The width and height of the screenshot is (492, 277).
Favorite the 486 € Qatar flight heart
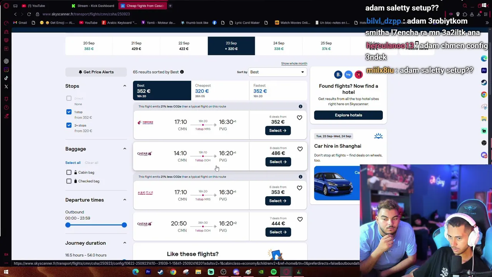click(299, 149)
